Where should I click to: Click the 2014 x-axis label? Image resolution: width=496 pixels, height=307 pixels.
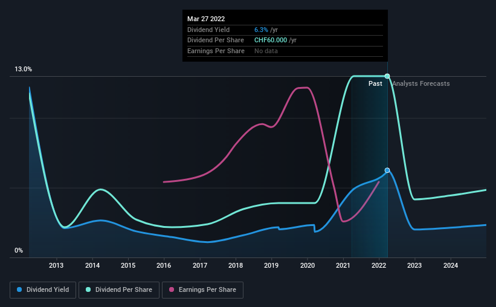pyautogui.click(x=92, y=265)
